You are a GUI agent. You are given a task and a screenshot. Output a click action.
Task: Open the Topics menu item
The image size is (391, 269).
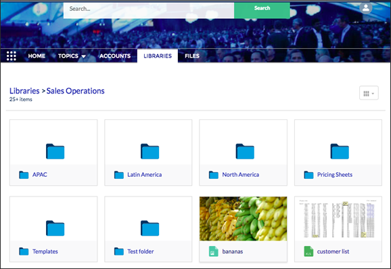click(x=68, y=56)
